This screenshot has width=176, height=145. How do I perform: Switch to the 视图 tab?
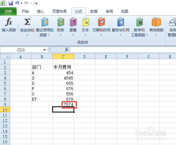point(124,12)
